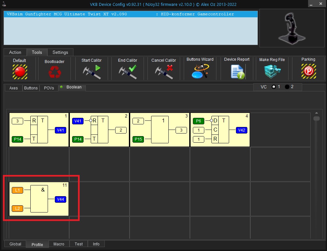Open the Settings tab
The height and width of the screenshot is (251, 327).
pos(60,52)
